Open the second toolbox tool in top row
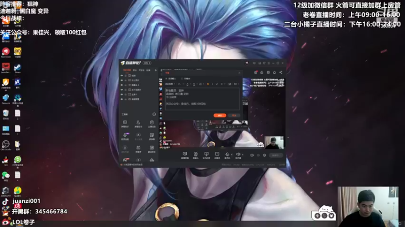 pos(138,123)
